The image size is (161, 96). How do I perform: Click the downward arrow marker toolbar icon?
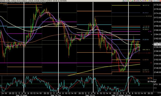tap(145, 1)
